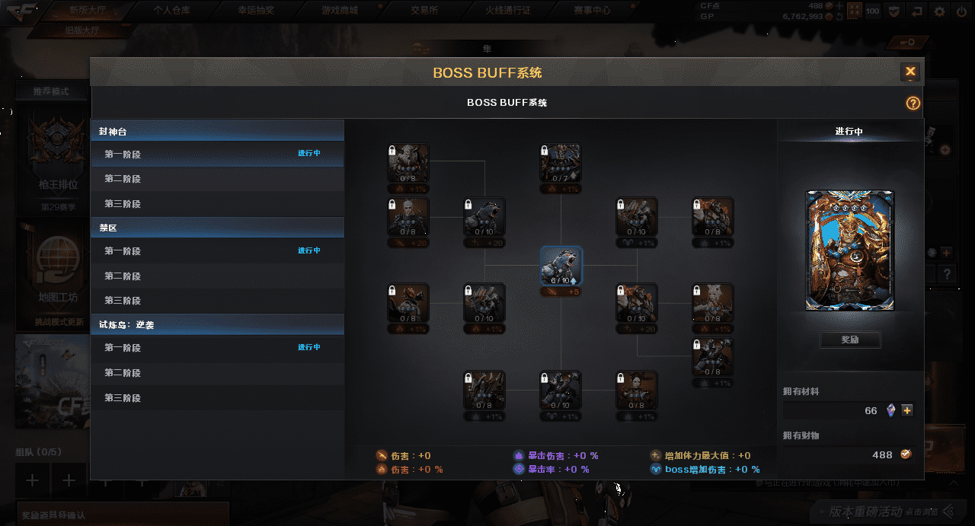Image resolution: width=975 pixels, height=526 pixels.
Task: Expand the 禁区 section header
Action: (217, 228)
